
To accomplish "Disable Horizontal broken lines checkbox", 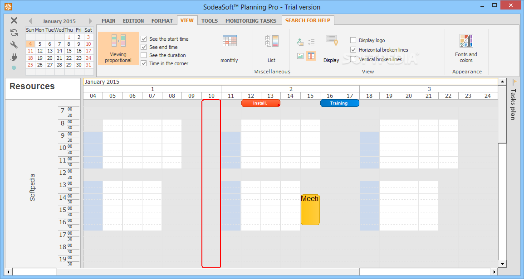I will click(353, 50).
